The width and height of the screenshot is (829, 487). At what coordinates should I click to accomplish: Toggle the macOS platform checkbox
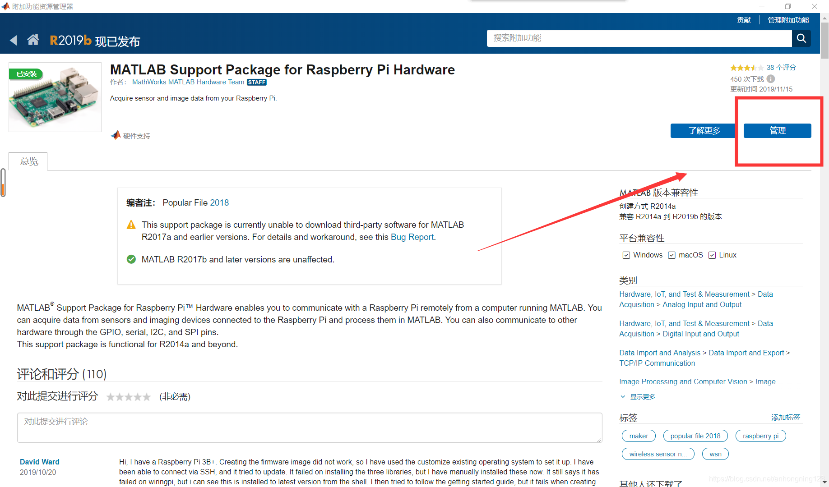tap(672, 255)
